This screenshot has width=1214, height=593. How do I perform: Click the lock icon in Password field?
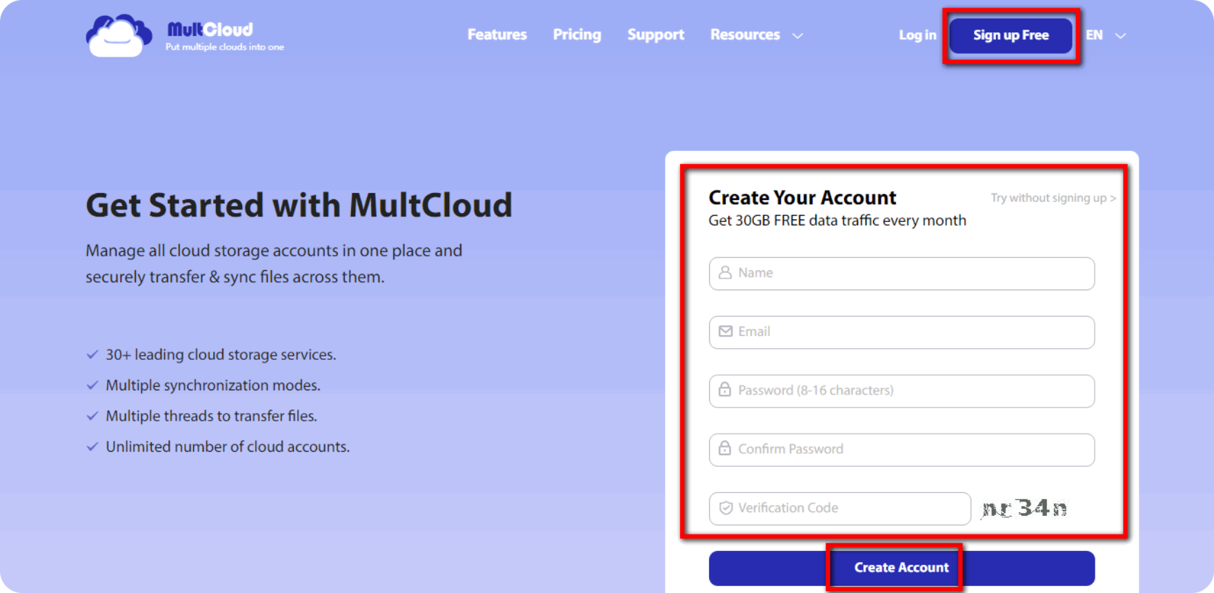tap(725, 390)
